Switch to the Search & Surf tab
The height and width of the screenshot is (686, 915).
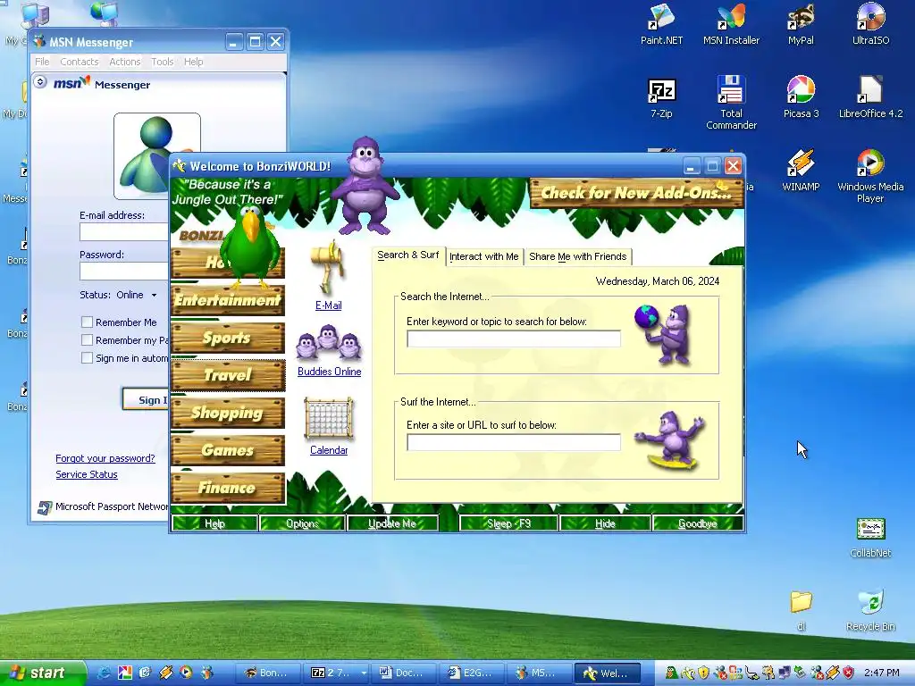click(x=407, y=255)
